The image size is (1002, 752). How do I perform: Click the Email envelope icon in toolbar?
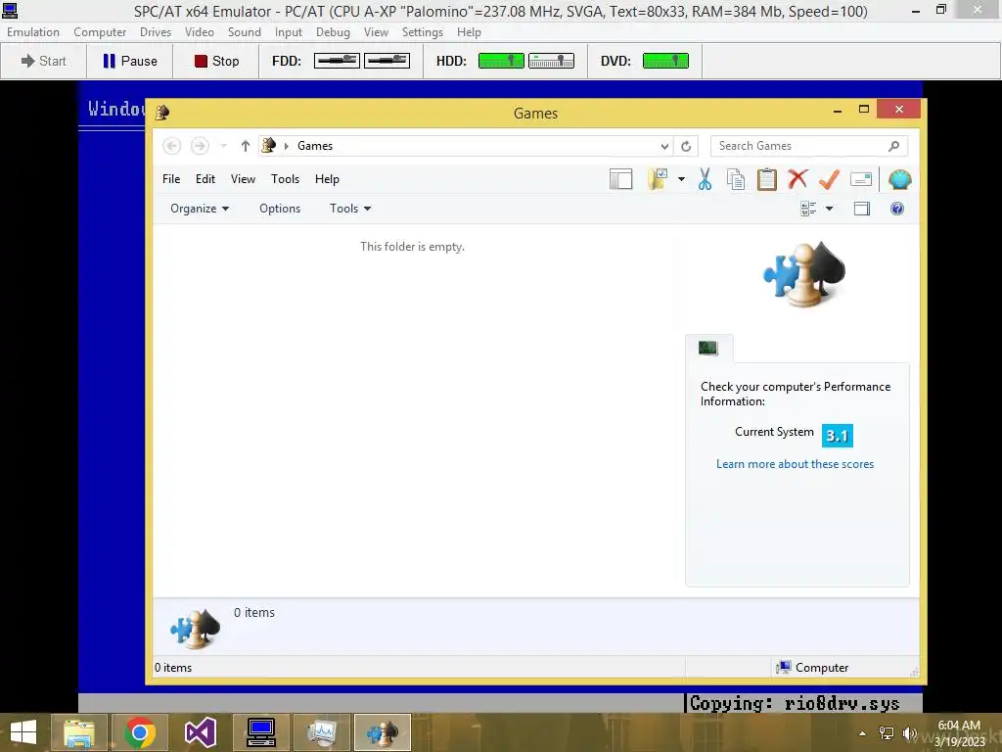[x=861, y=180]
